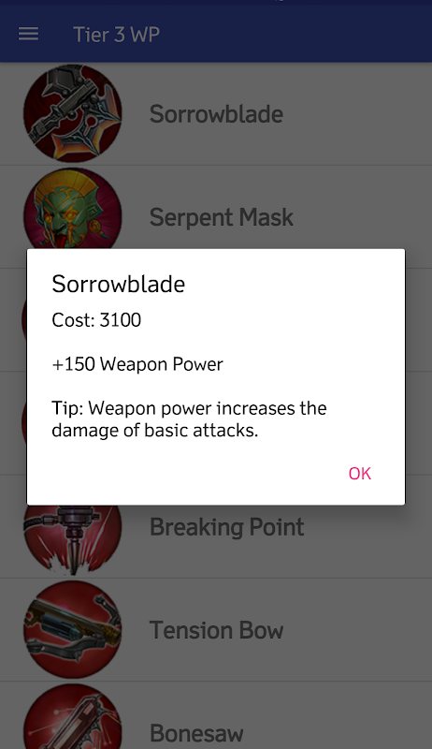Click the Cost: 3100 text
This screenshot has width=432, height=749.
[96, 320]
